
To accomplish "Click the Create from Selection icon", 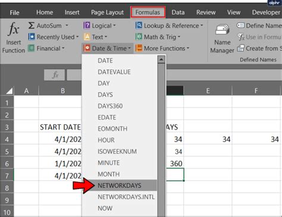I will [x=240, y=48].
